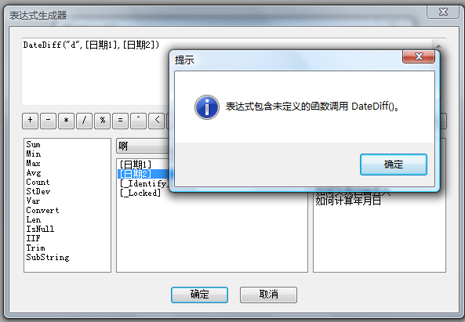Insert the division slash operator
Screen dimensions: 465x322
pyautogui.click(x=84, y=121)
